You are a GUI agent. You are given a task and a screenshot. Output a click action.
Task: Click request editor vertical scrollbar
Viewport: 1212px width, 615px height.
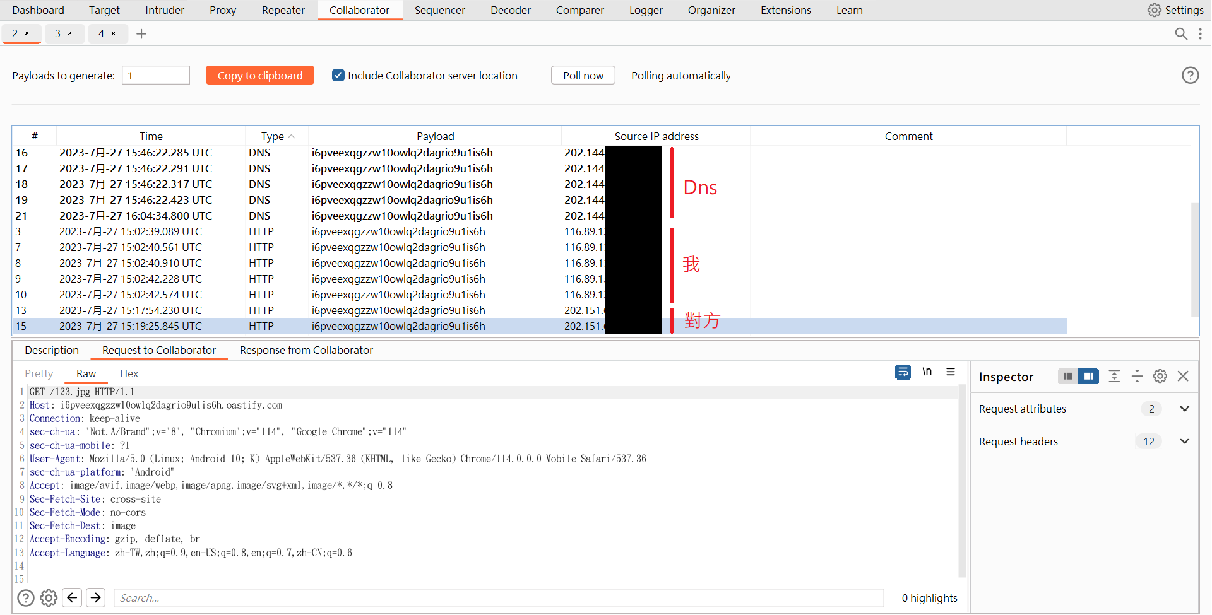[x=963, y=479]
